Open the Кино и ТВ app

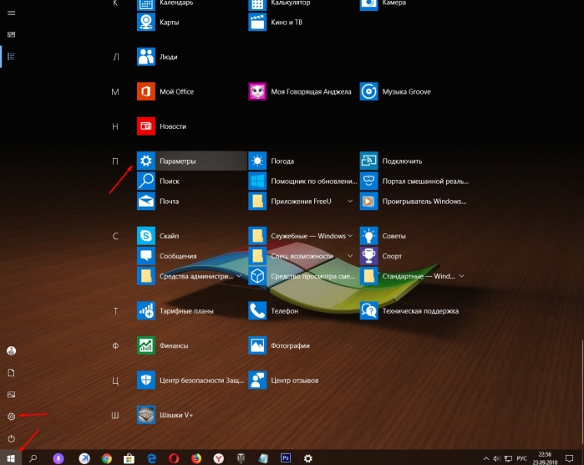(x=276, y=23)
